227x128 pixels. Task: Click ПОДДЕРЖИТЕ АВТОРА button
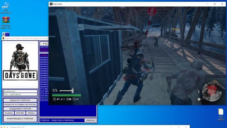click(x=20, y=109)
